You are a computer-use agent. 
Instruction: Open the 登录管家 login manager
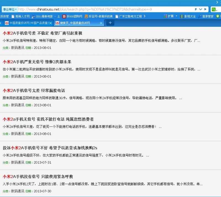click(206, 16)
